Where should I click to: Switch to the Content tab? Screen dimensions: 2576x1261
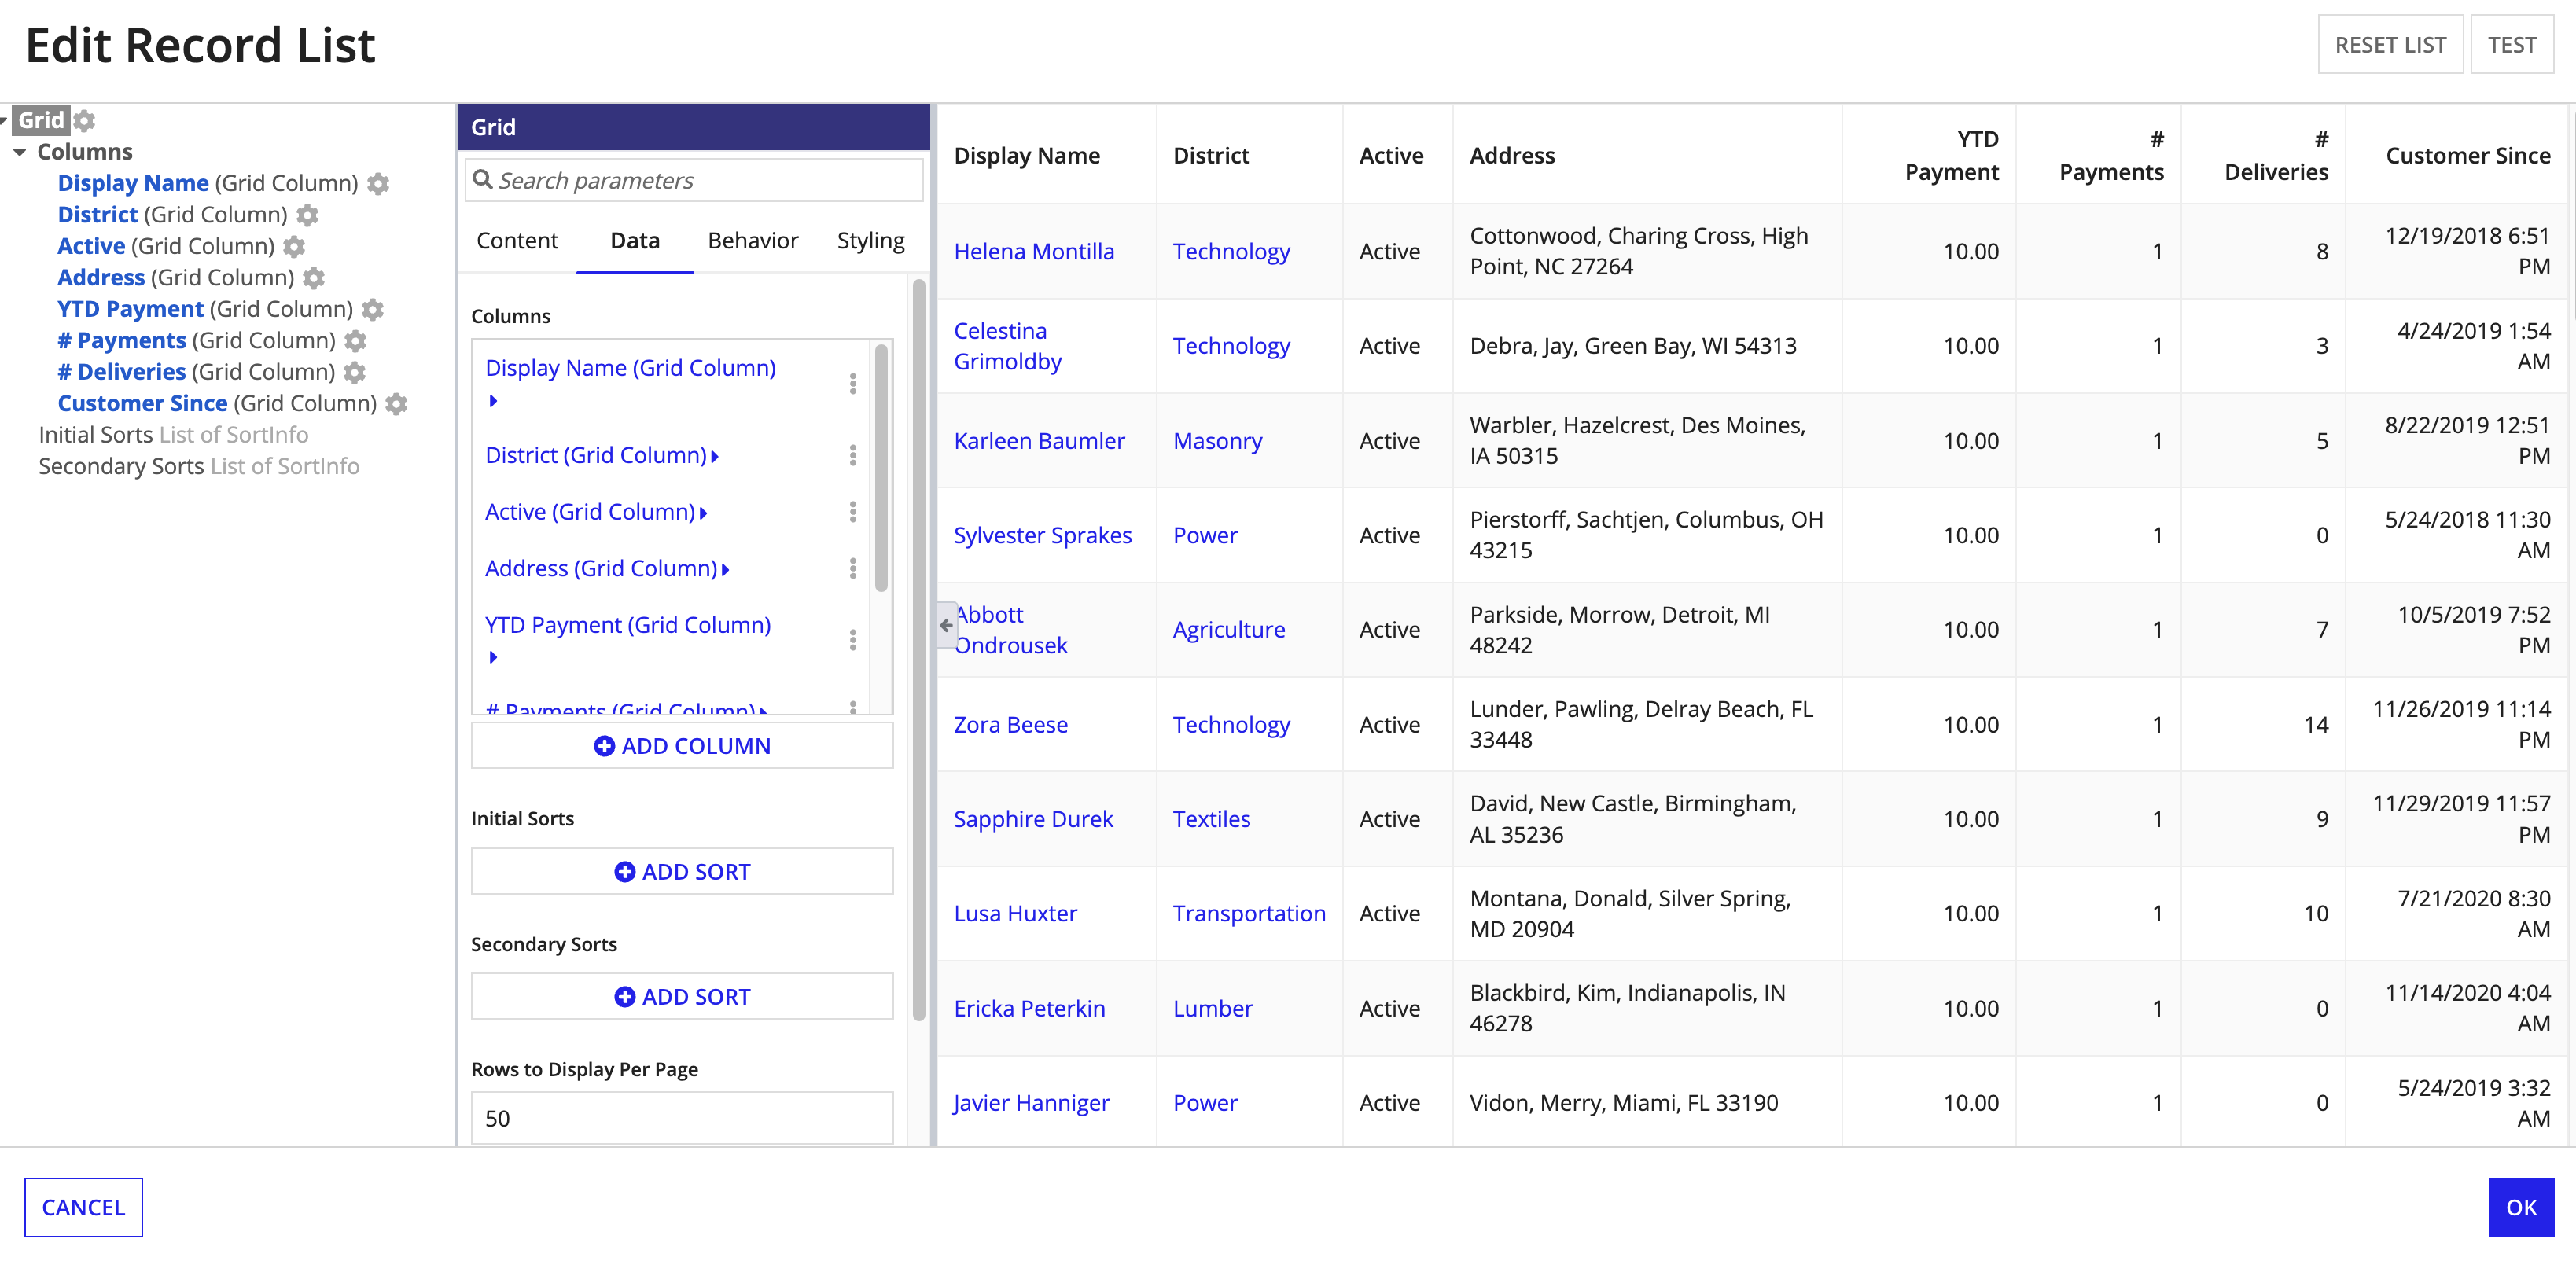tap(517, 241)
